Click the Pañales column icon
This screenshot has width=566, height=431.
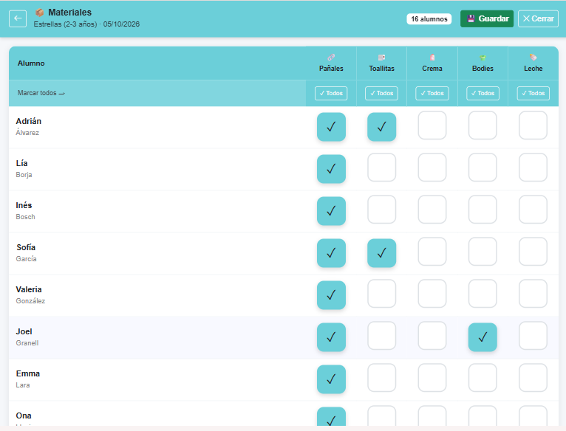point(331,58)
